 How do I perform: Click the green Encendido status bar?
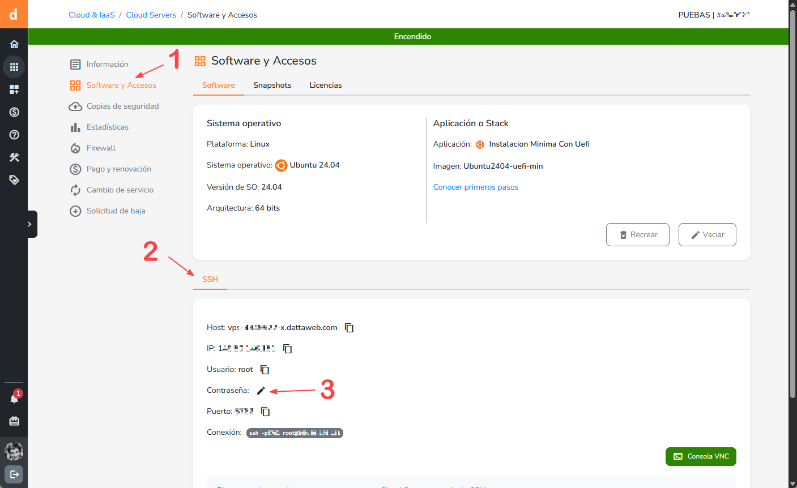pyautogui.click(x=408, y=36)
